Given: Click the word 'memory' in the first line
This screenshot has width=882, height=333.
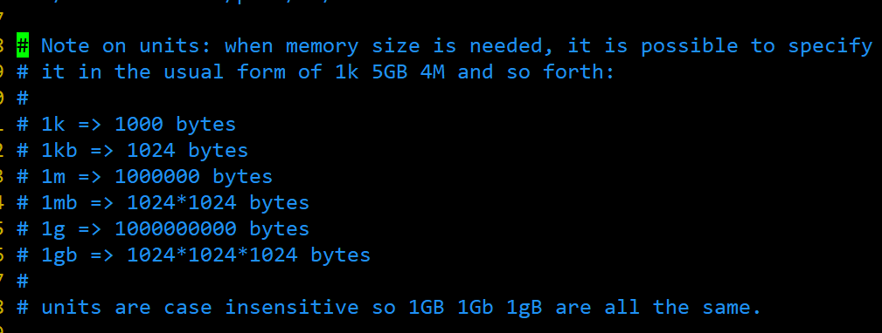Looking at the screenshot, I should (323, 46).
